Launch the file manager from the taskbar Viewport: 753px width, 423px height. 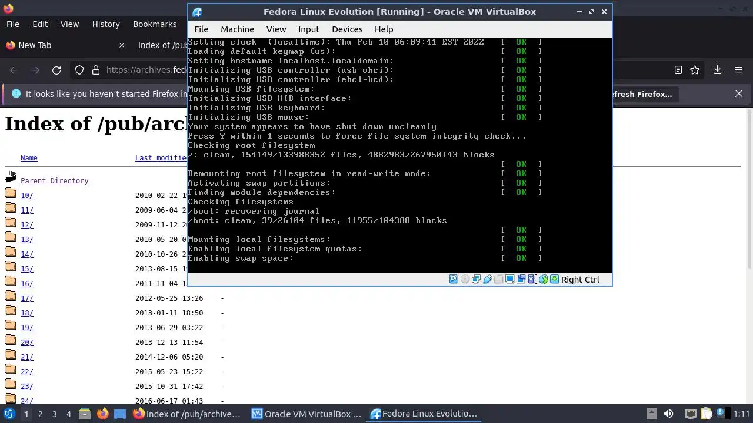[85, 414]
